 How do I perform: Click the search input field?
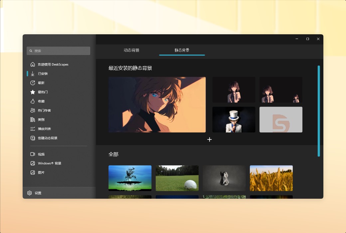pyautogui.click(x=58, y=51)
